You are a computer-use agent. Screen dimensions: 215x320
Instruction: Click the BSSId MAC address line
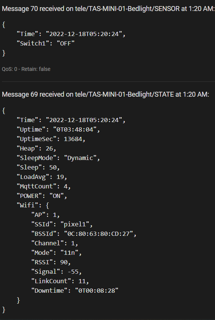pos(84,234)
